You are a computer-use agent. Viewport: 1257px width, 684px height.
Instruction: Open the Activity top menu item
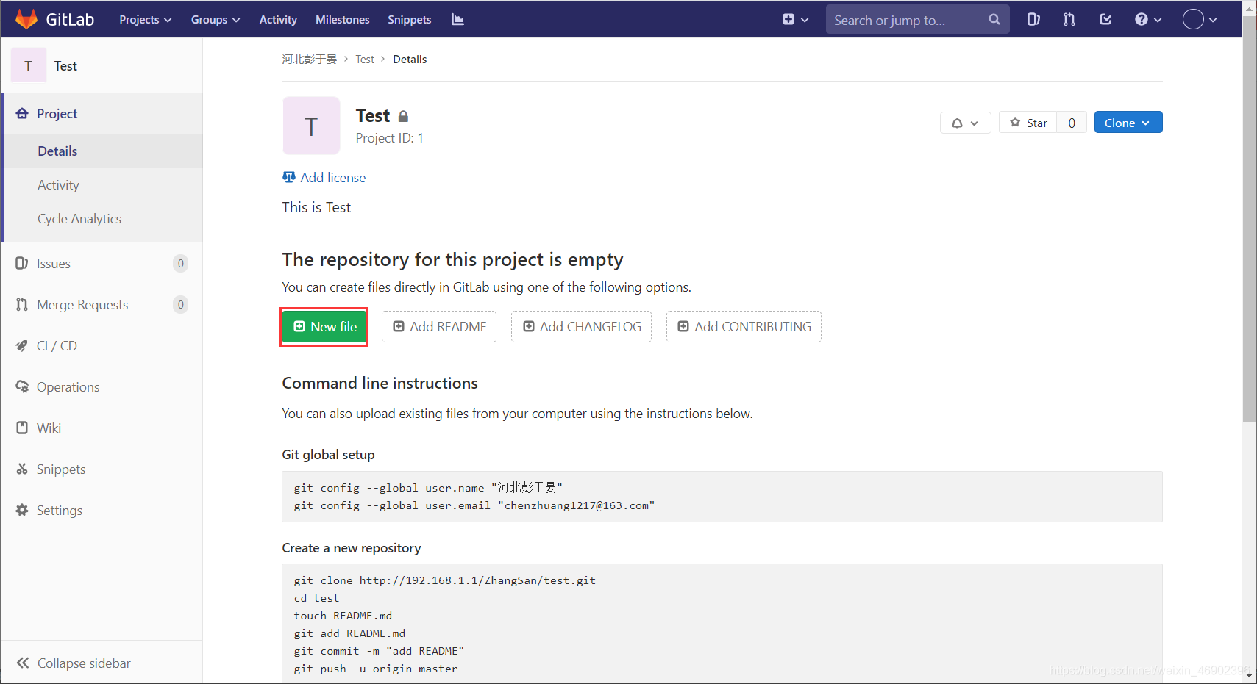coord(278,20)
